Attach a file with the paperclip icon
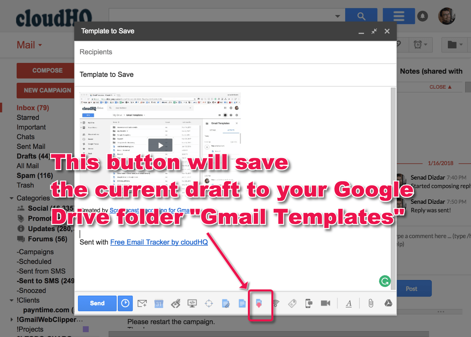The image size is (471, 337). pos(371,303)
